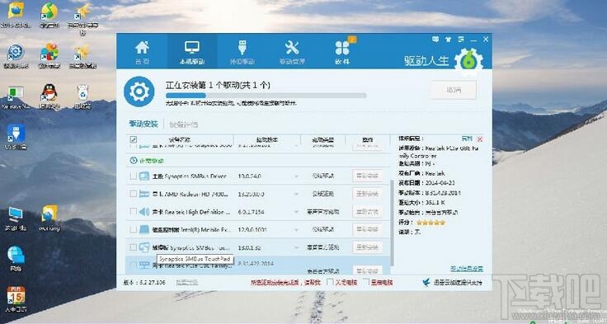Screen dimensions: 607x324
Task: Check the Synaptics SMBus Driver row checkbox
Action: tap(133, 176)
